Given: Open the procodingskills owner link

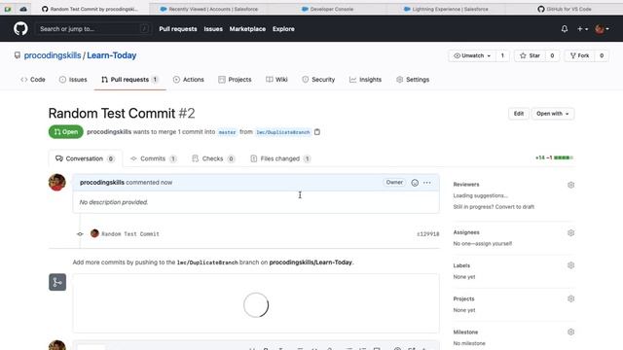Looking at the screenshot, I should coord(53,55).
